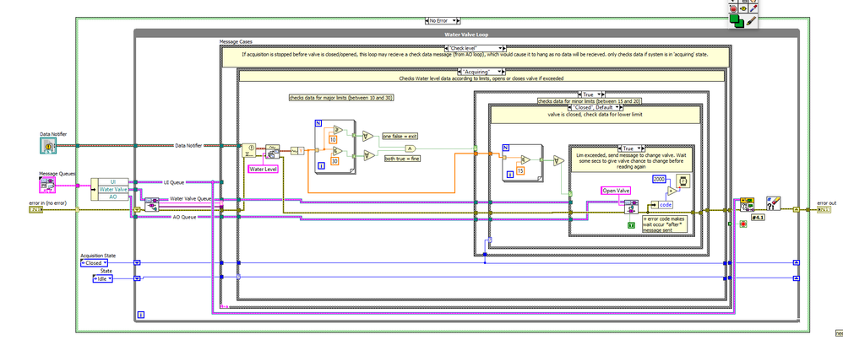Click the 'Message Cases' structure label
The height and width of the screenshot is (356, 843).
[x=236, y=42]
